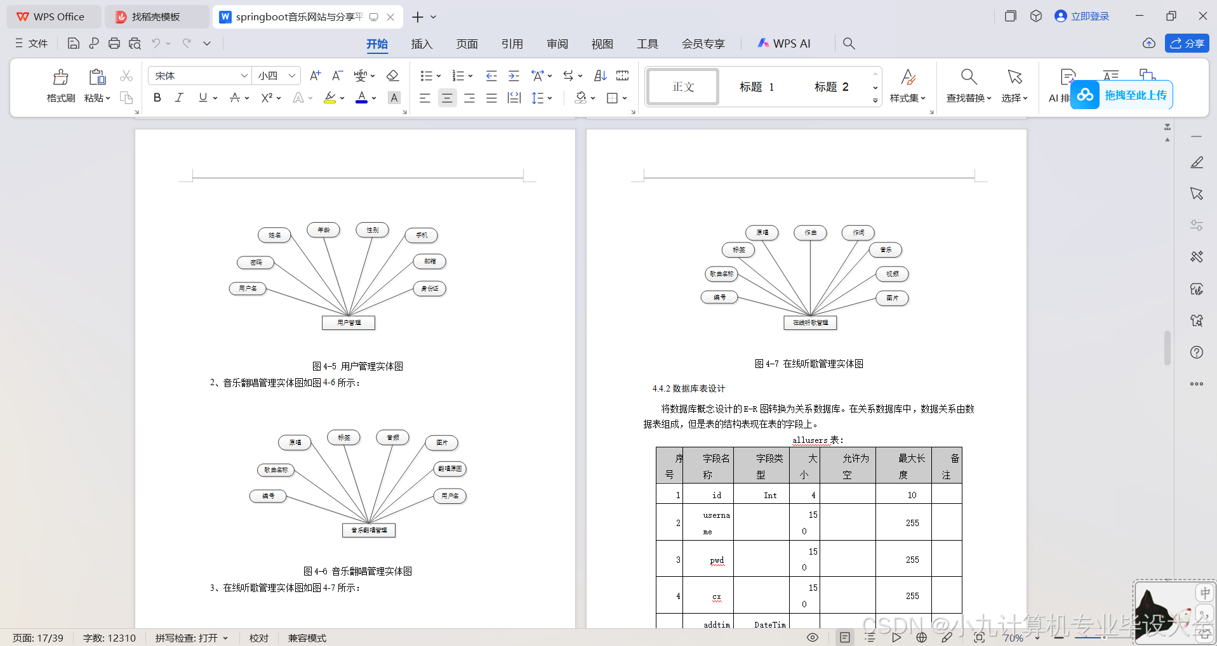Click the Style Set icon
Screen dimensions: 1217x646
coord(908,77)
